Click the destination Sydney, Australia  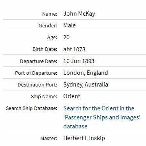coord(85,85)
